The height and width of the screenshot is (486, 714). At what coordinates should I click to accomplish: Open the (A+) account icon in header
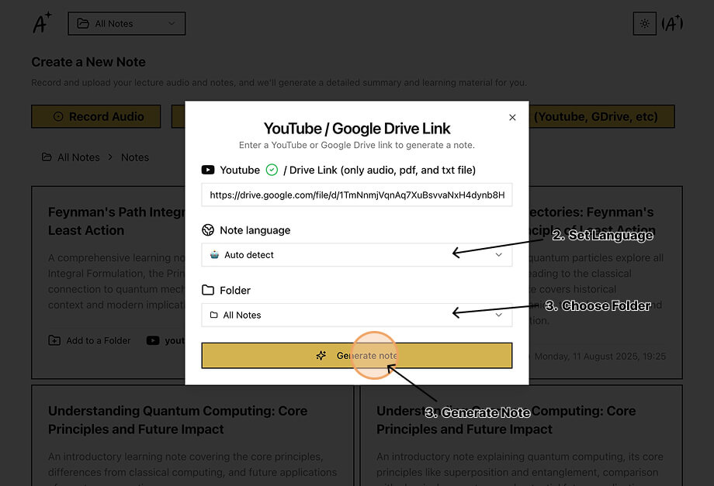(x=672, y=23)
